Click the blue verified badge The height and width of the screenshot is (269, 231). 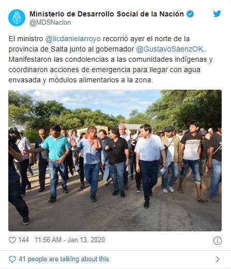point(190,14)
